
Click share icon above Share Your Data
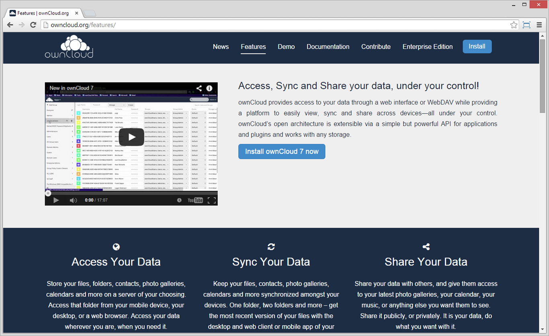tap(426, 247)
